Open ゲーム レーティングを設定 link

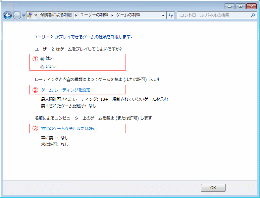(x=66, y=90)
